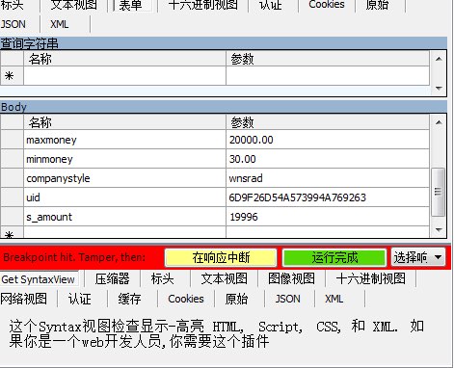Open request 认证 tab
Screen dimensions: 454x368
[x=271, y=5]
